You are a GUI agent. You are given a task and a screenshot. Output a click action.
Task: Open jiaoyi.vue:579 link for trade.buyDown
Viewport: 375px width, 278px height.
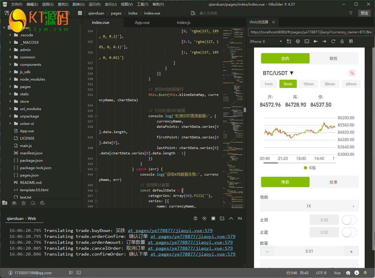[170, 230]
